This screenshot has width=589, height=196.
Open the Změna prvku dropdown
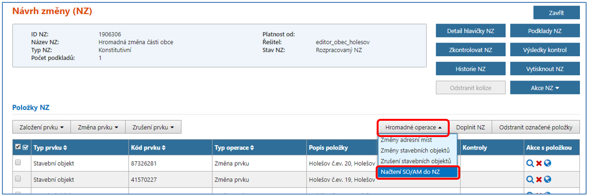pyautogui.click(x=98, y=127)
